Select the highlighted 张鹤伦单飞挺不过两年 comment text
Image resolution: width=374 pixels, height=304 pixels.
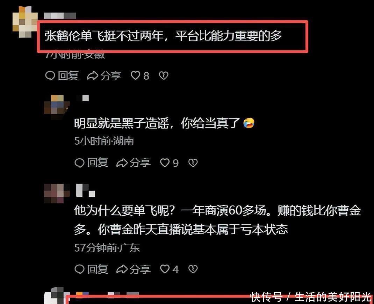(x=163, y=36)
